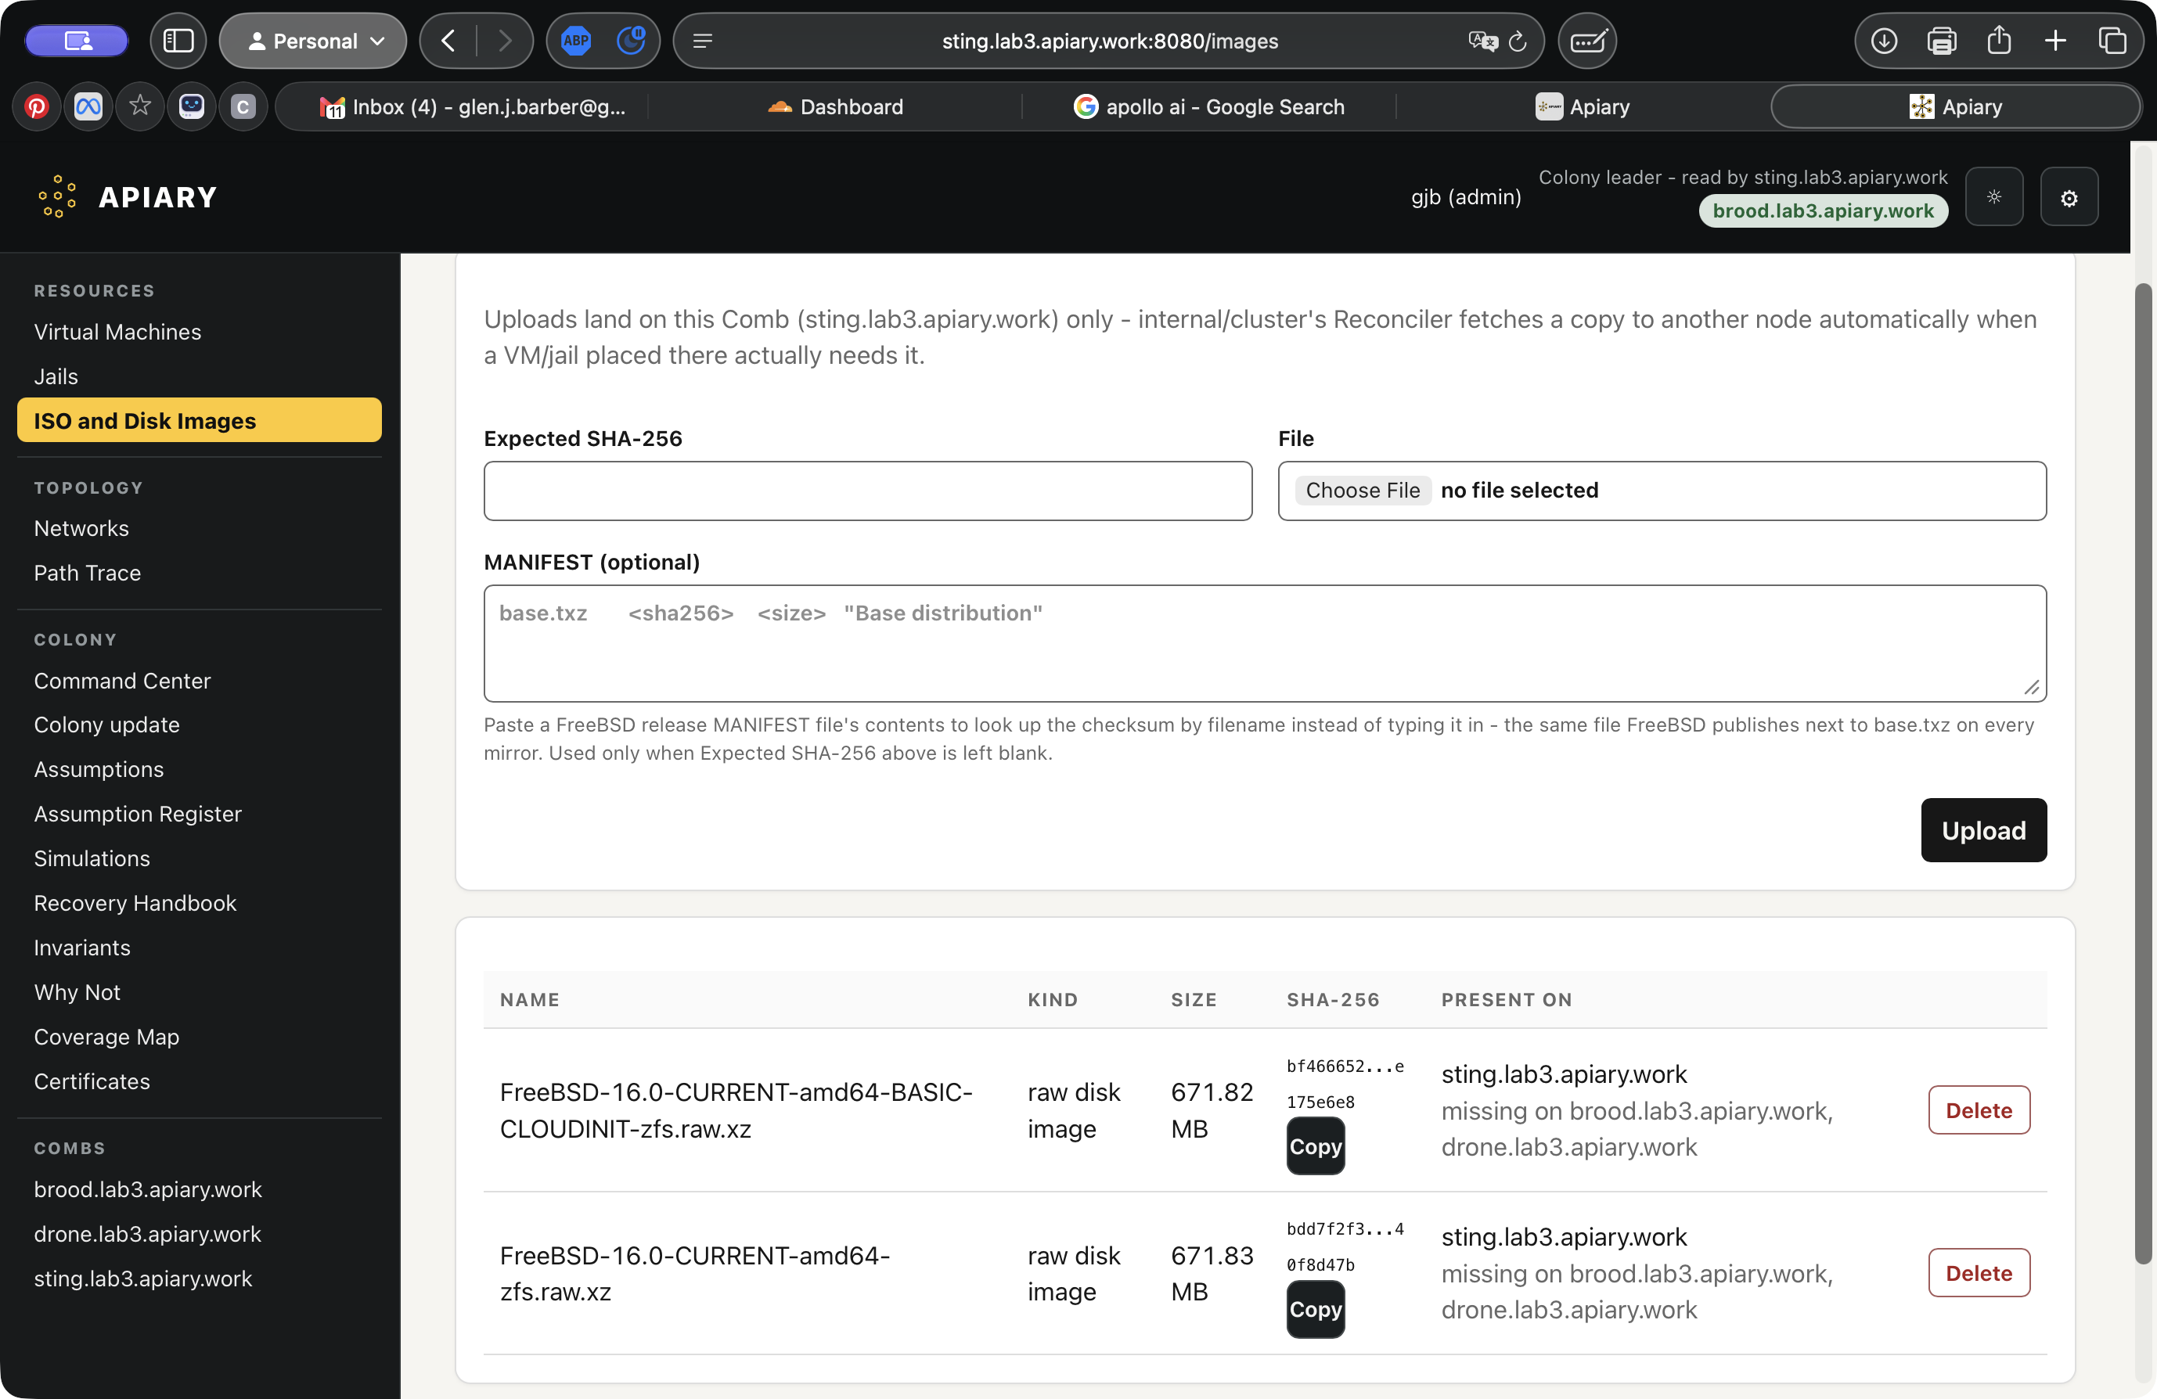The height and width of the screenshot is (1399, 2157).
Task: Click into the MANIFEST optional text area
Action: coord(1264,643)
